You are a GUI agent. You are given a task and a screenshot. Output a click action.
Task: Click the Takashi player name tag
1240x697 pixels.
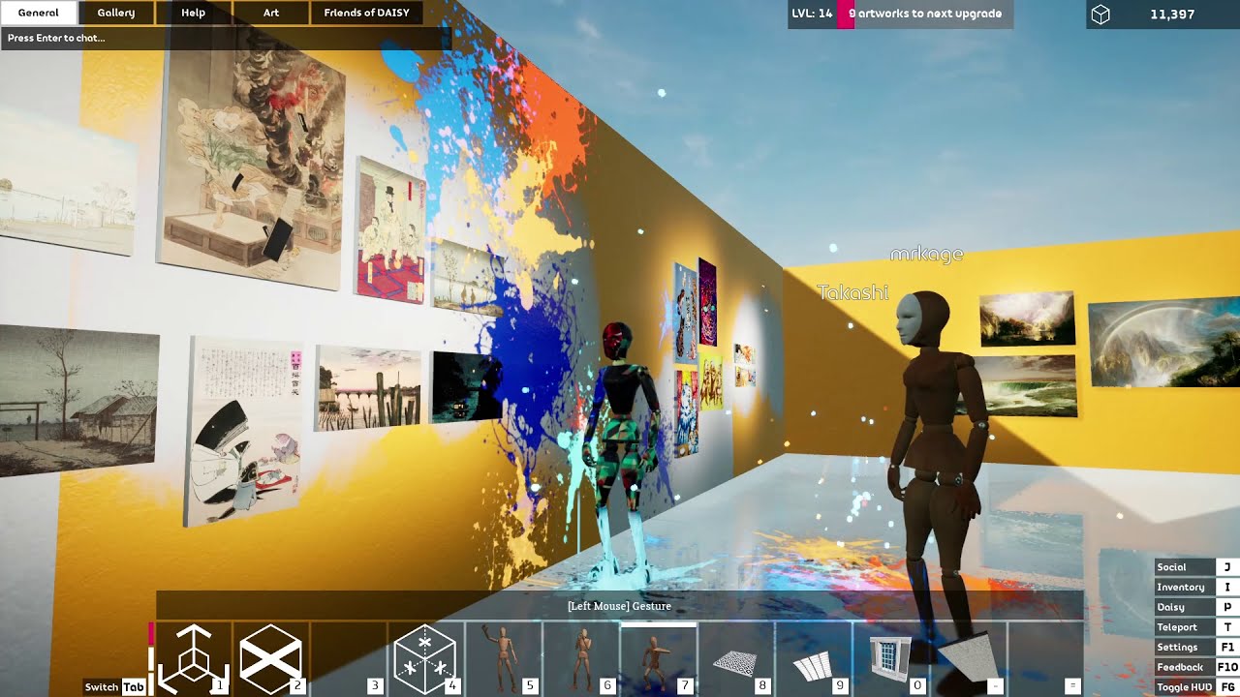pos(852,292)
